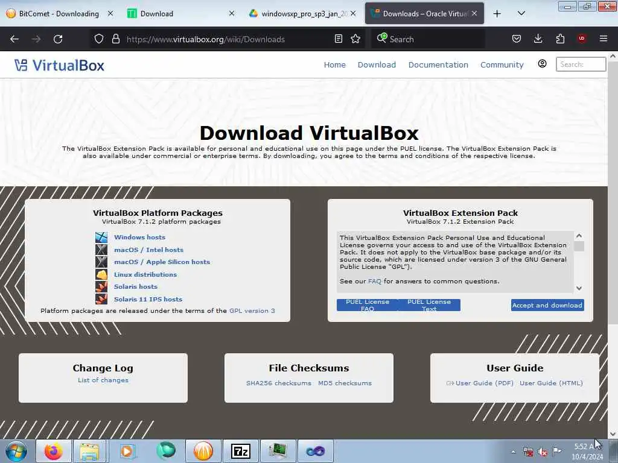Open the Documentation nav menu item
Image resolution: width=618 pixels, height=463 pixels.
[x=438, y=65]
